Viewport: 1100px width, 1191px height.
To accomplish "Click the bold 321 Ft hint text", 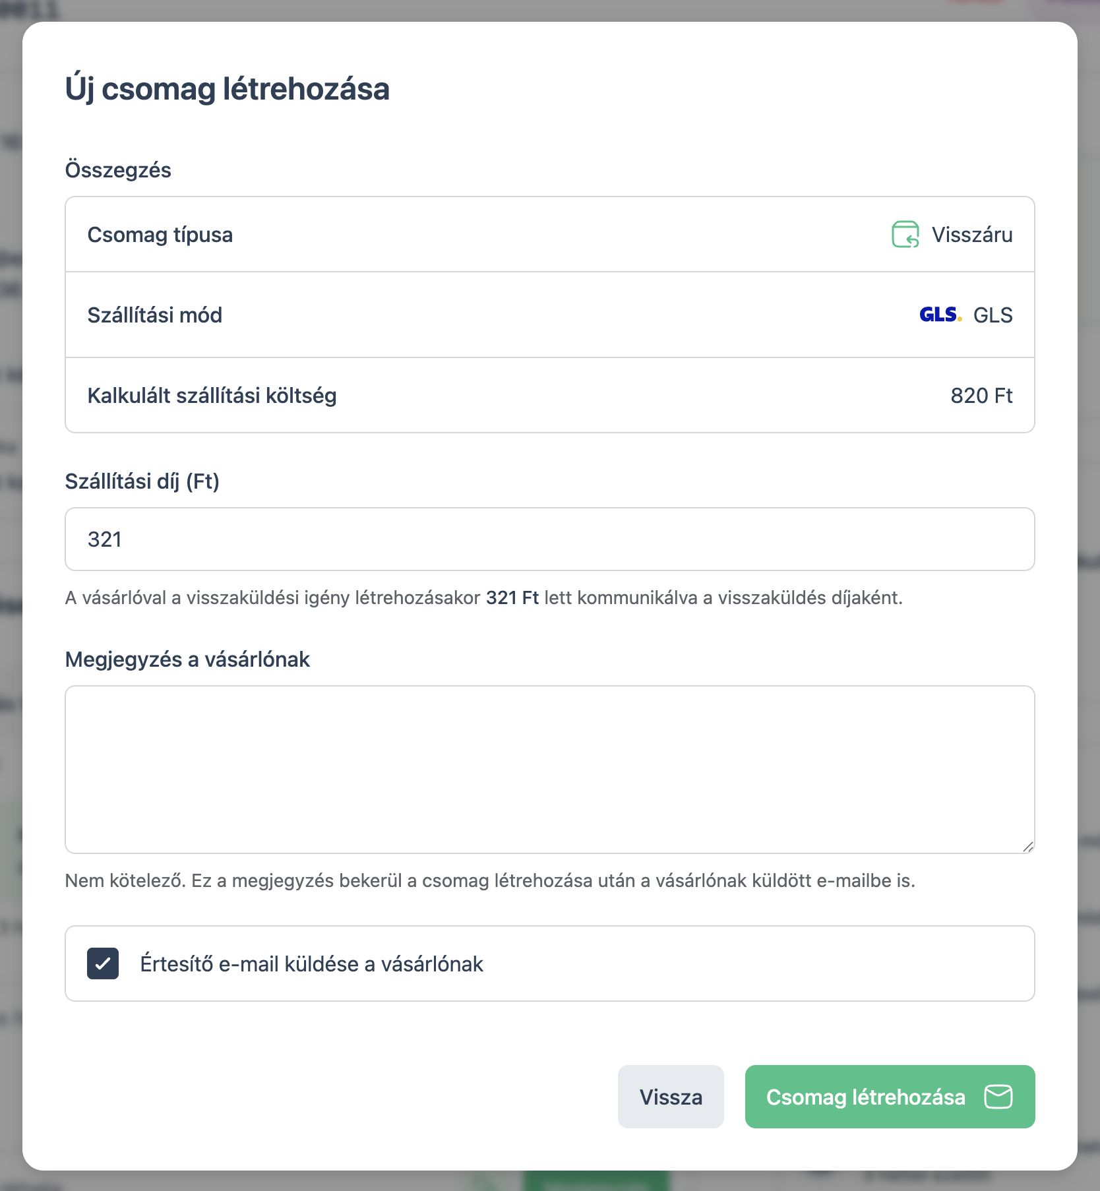I will click(x=512, y=597).
